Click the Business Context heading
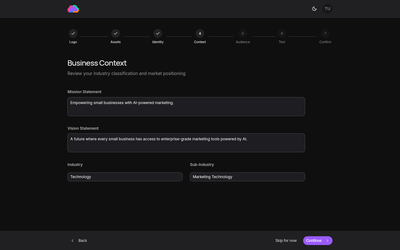The height and width of the screenshot is (250, 400). pyautogui.click(x=97, y=63)
